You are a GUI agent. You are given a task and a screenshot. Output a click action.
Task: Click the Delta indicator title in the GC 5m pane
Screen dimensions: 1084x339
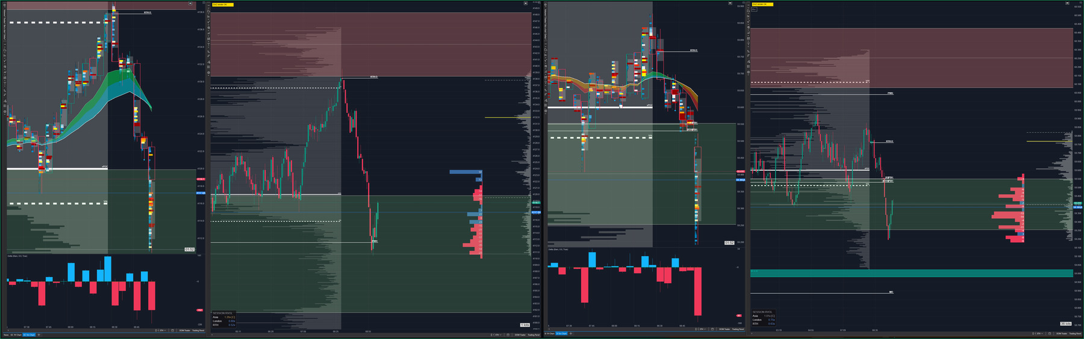17,256
